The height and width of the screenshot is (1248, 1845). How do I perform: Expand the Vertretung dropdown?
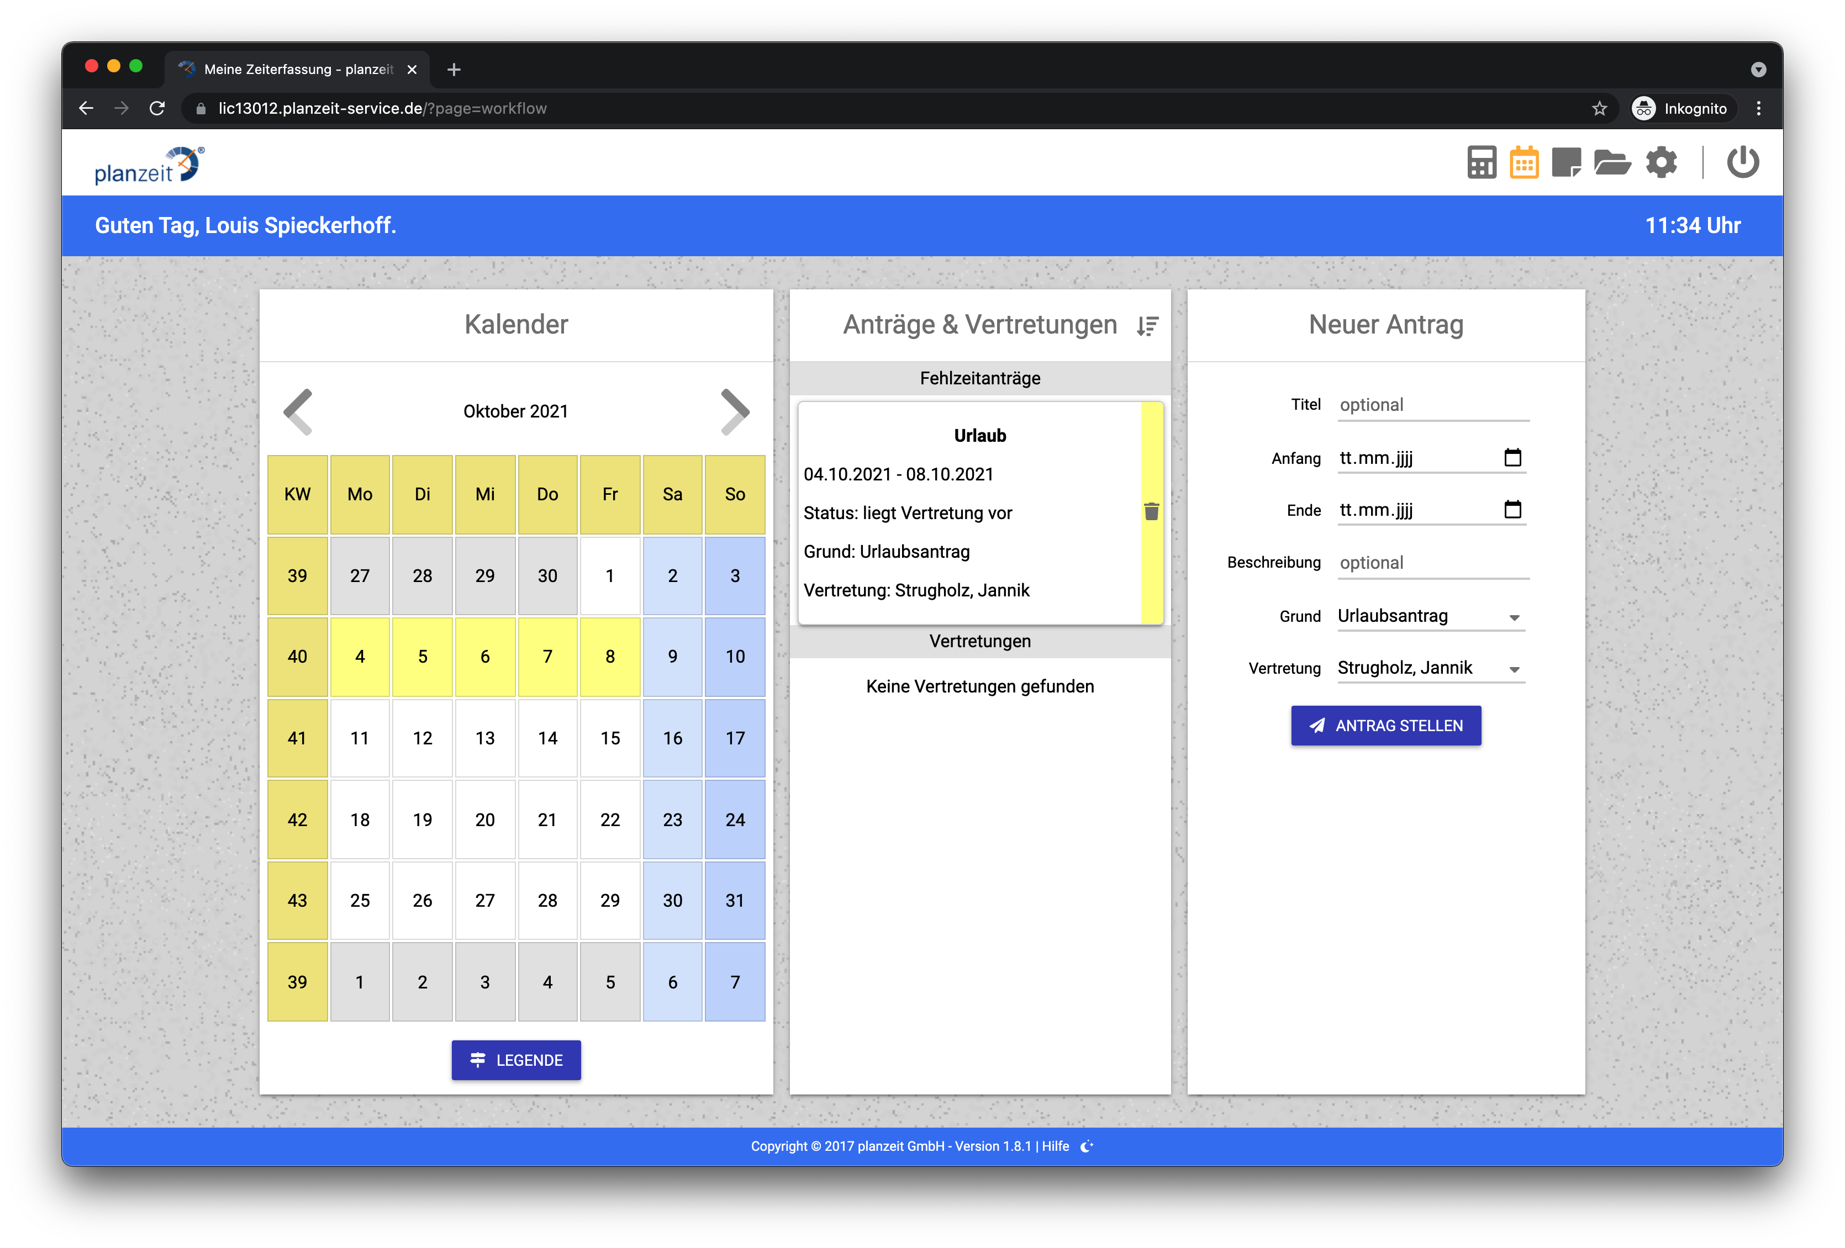point(1431,668)
